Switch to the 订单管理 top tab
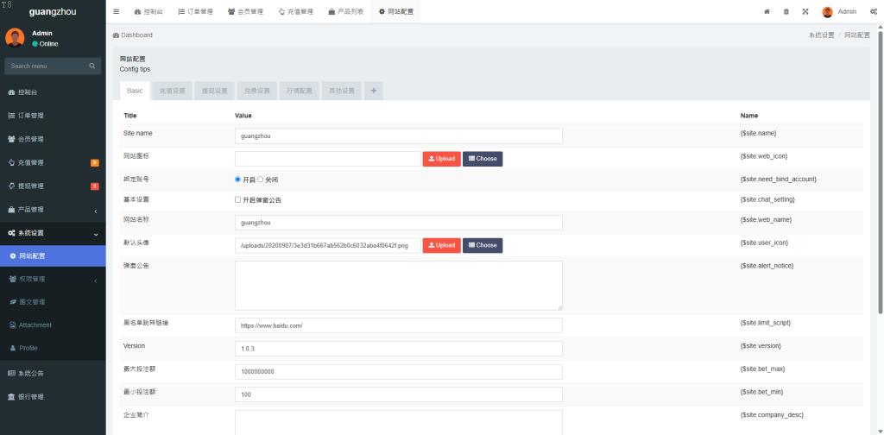This screenshot has width=884, height=435. [195, 12]
